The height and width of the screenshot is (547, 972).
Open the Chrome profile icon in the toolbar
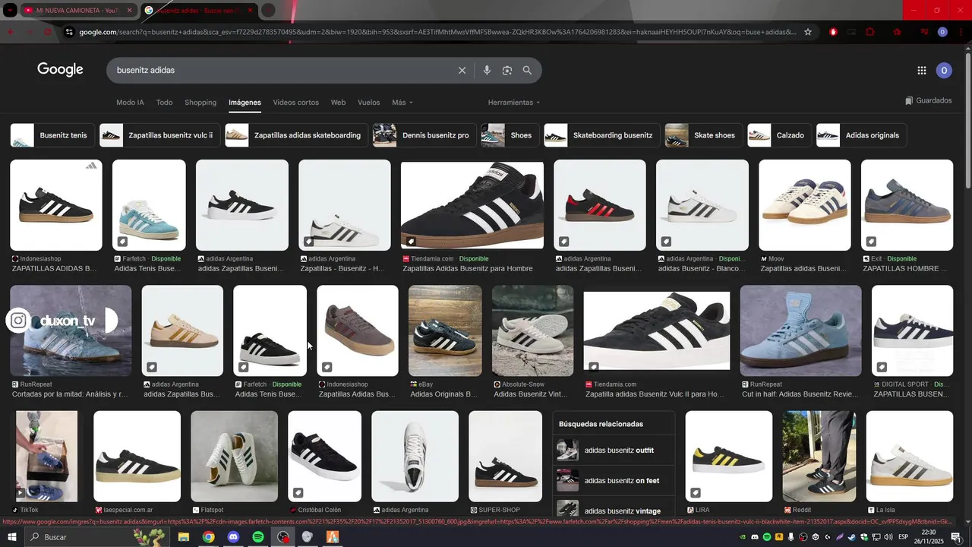[942, 32]
